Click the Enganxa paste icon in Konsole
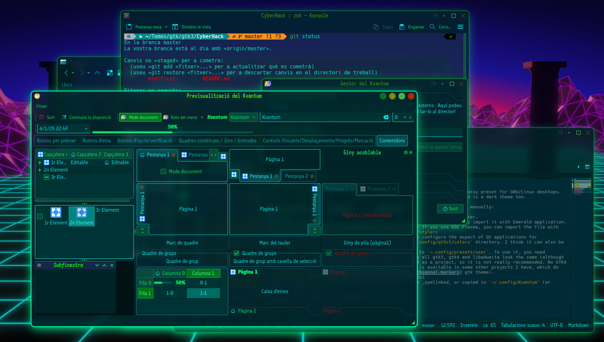The height and width of the screenshot is (342, 604). [x=402, y=27]
